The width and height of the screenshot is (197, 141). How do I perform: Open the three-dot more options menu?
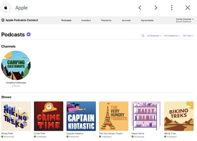click(x=172, y=8)
